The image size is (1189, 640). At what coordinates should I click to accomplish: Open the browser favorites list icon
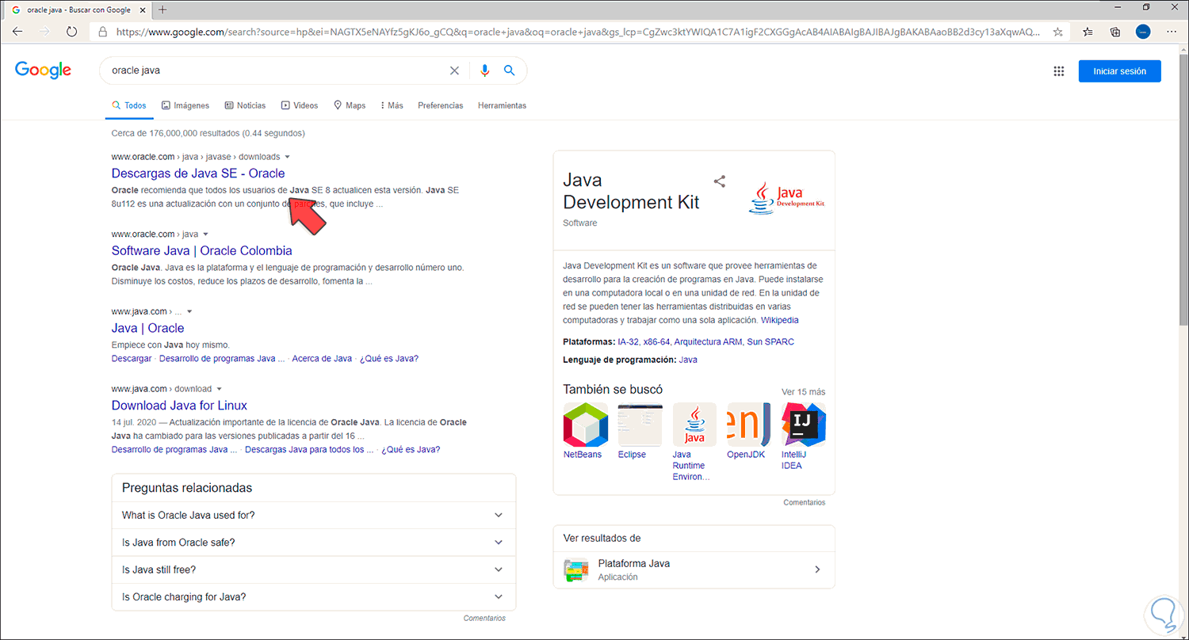tap(1087, 32)
